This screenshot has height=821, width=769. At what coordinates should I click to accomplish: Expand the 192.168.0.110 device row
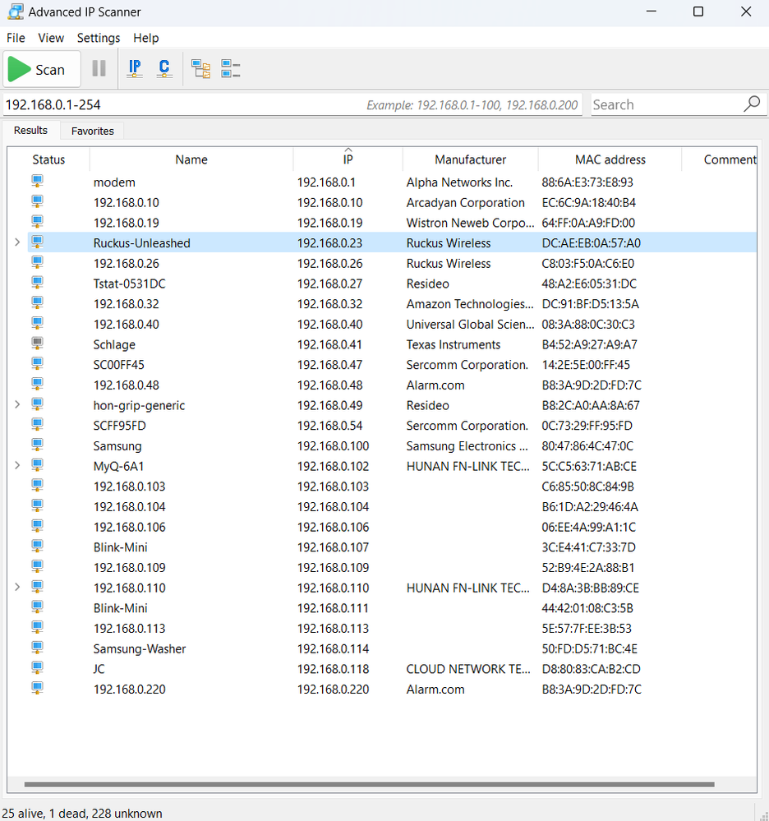17,588
